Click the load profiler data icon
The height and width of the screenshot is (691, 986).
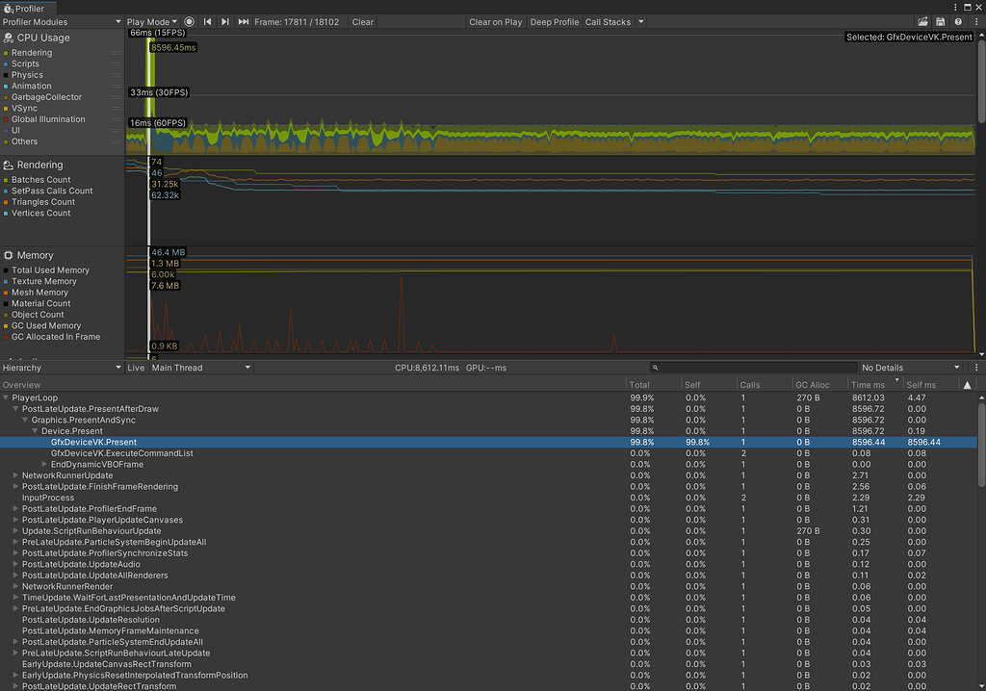pos(923,21)
